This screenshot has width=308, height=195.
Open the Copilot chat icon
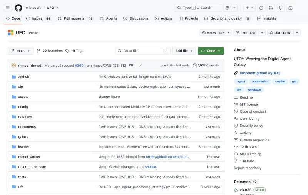[227, 8]
